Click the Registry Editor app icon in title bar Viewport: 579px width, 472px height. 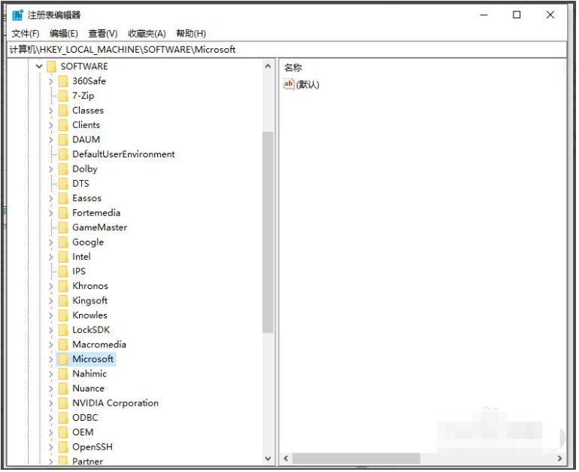17,15
